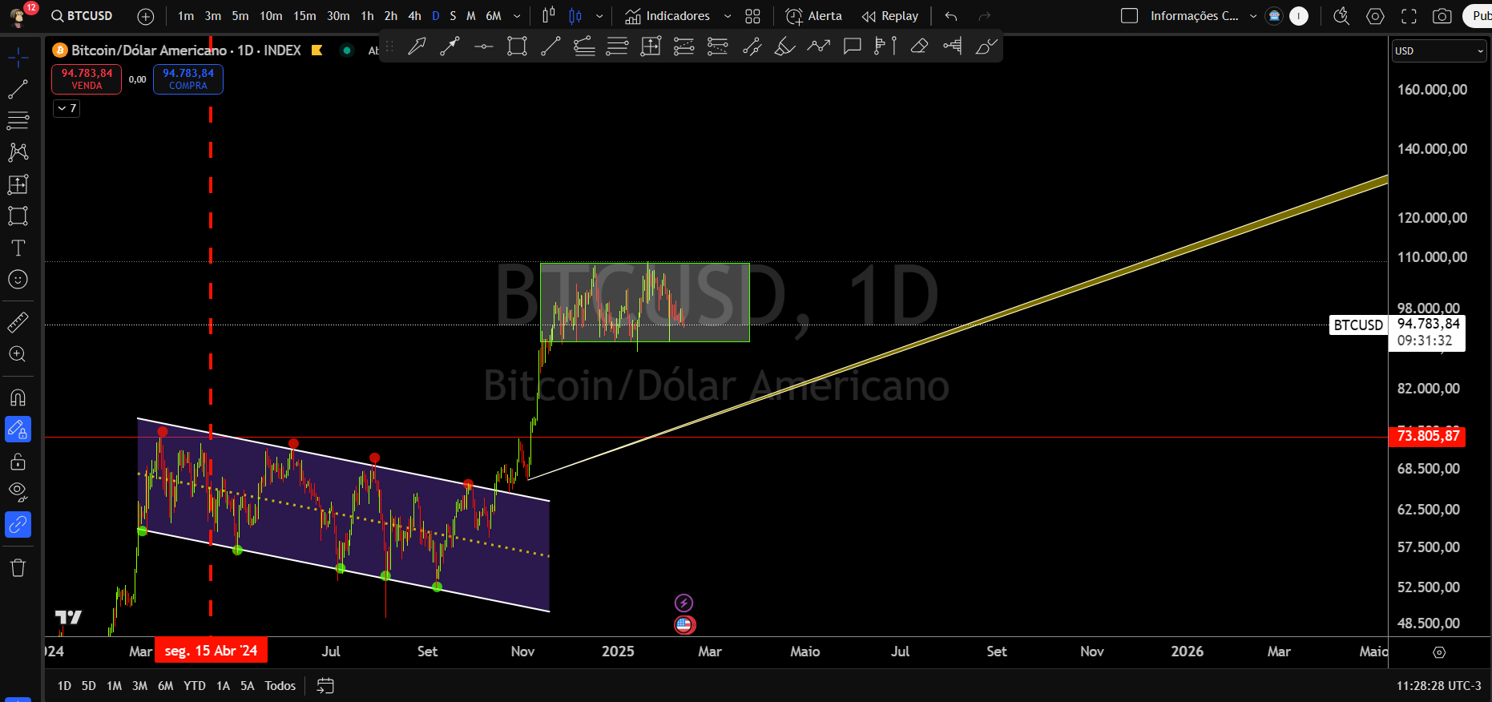Set date range to 1A
This screenshot has width=1492, height=702.
point(223,686)
